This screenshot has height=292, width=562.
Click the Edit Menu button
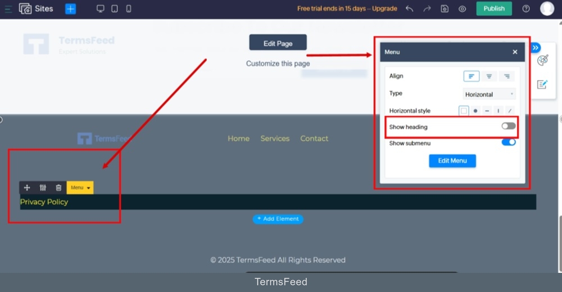click(452, 161)
